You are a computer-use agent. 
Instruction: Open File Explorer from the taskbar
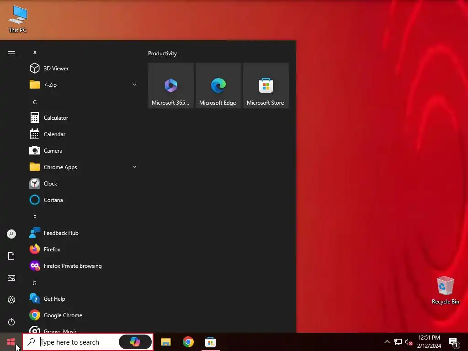pos(165,342)
